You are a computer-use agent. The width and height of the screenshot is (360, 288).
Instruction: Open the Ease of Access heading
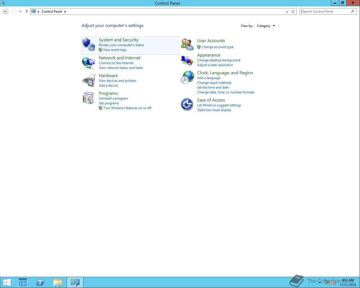click(211, 100)
